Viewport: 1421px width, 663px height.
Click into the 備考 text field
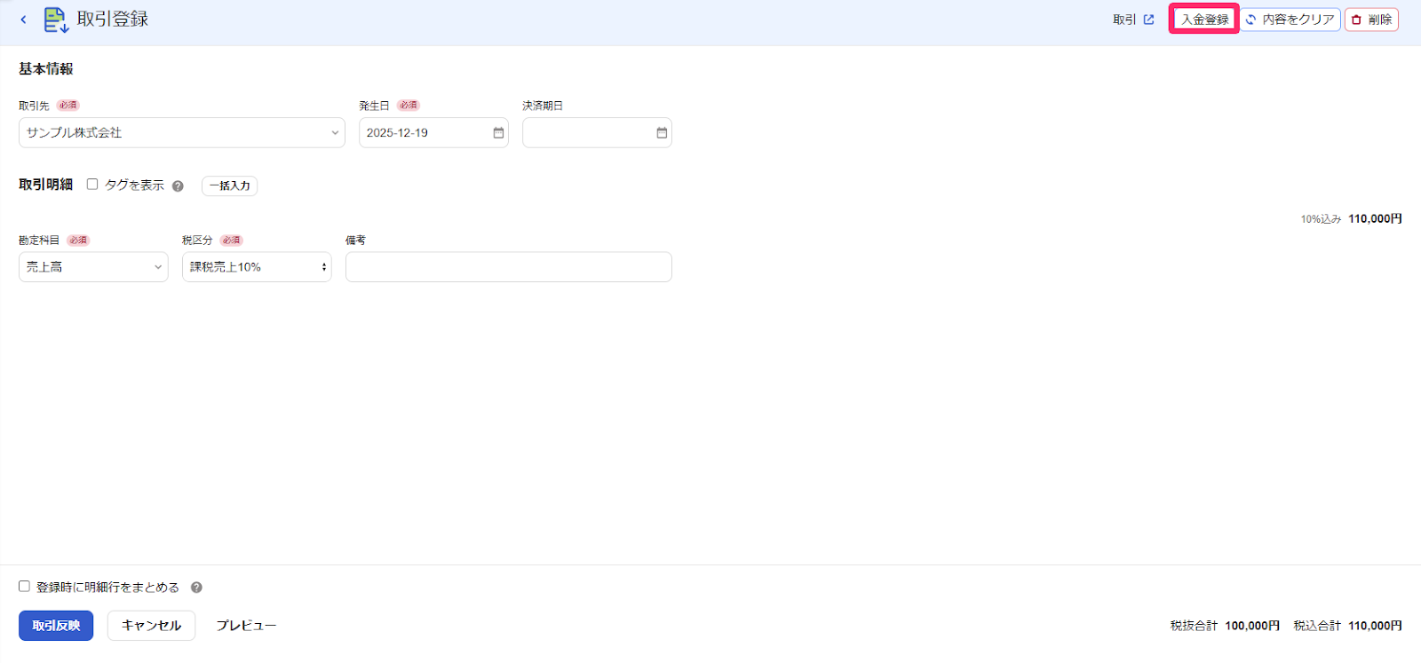coord(509,267)
